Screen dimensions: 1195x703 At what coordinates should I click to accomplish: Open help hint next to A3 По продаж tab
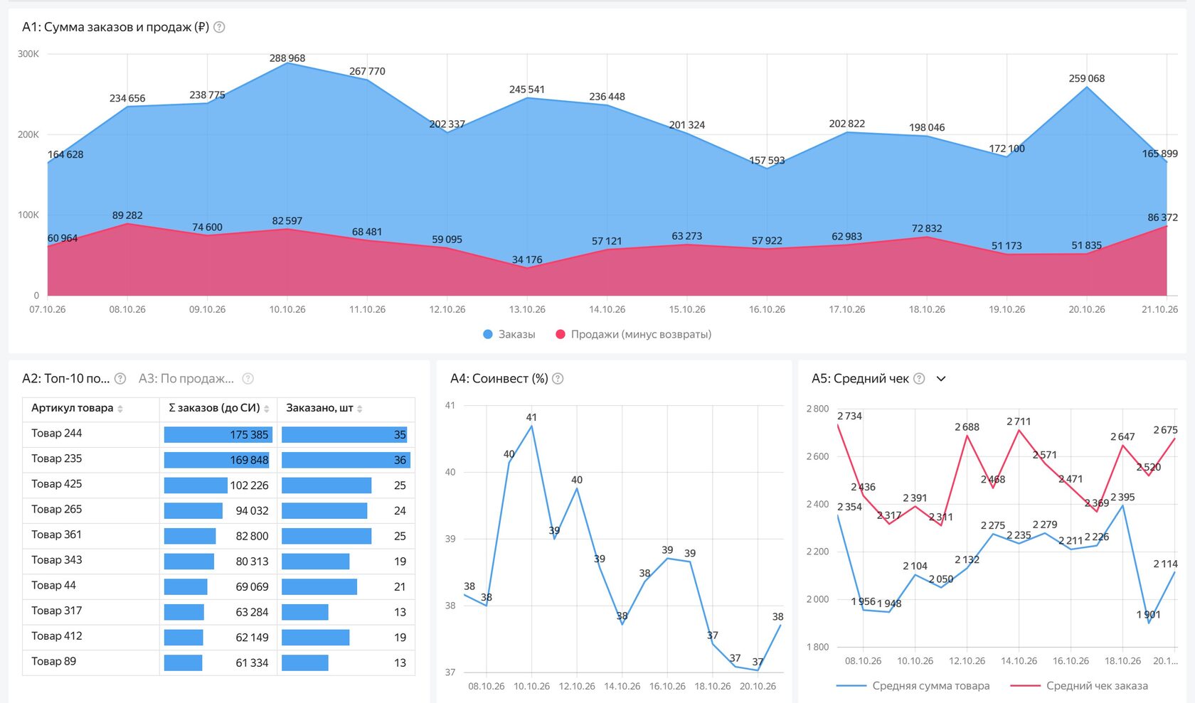coord(248,379)
